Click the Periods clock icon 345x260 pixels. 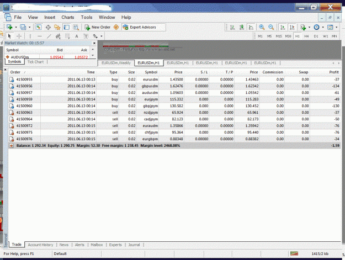coord(316,27)
